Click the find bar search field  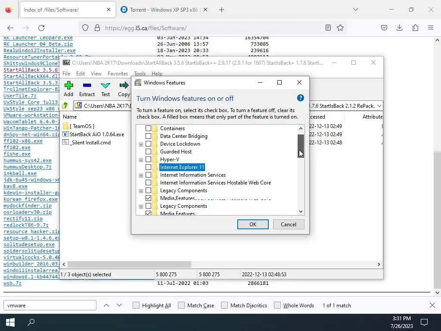tap(50, 305)
